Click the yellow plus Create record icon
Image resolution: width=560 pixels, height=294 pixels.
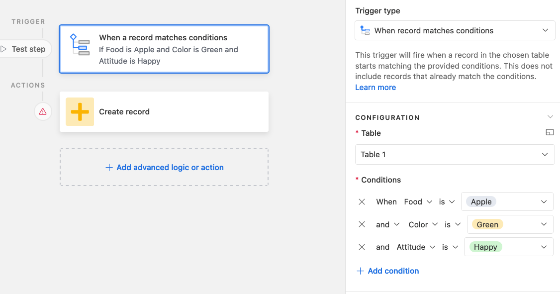80,112
